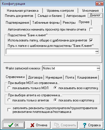Open the Нумерация tab
105x130 pixels.
tap(54, 77)
